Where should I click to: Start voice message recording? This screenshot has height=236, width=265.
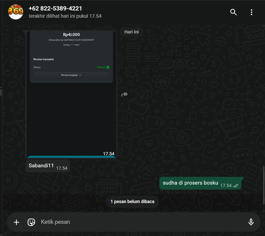point(251,222)
